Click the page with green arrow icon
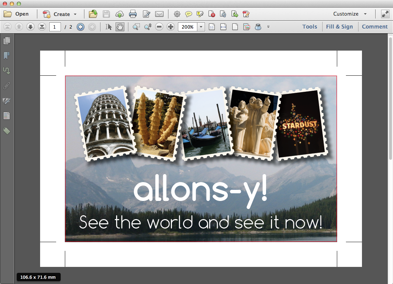The width and height of the screenshot is (393, 284). pos(235,14)
